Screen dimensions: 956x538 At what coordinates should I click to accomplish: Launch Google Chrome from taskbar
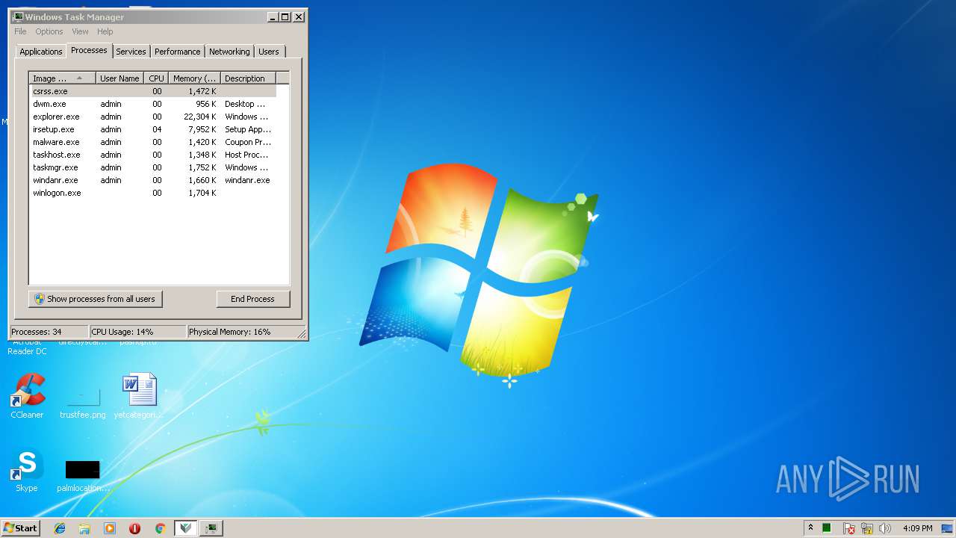pyautogui.click(x=160, y=528)
